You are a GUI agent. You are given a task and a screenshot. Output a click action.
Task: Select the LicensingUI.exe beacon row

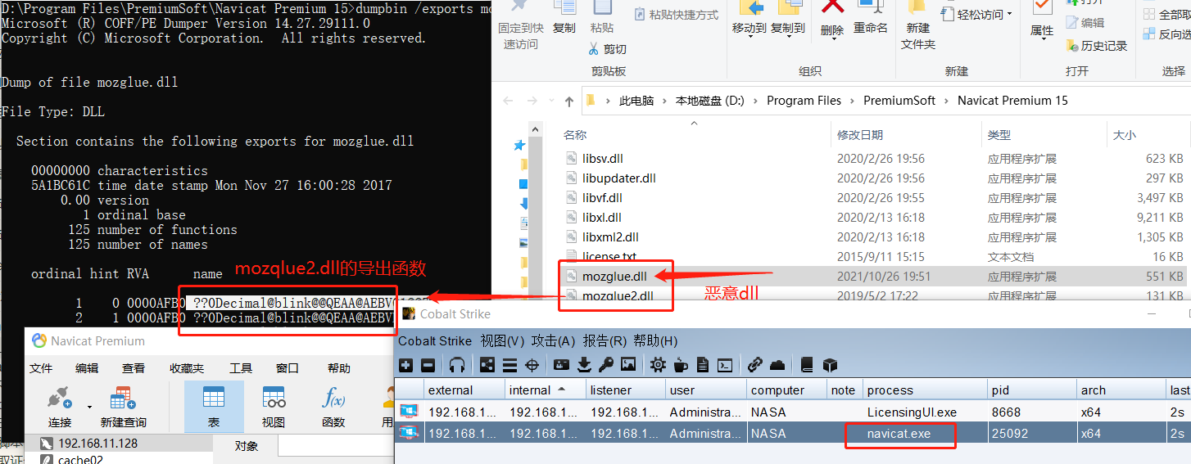coord(792,412)
